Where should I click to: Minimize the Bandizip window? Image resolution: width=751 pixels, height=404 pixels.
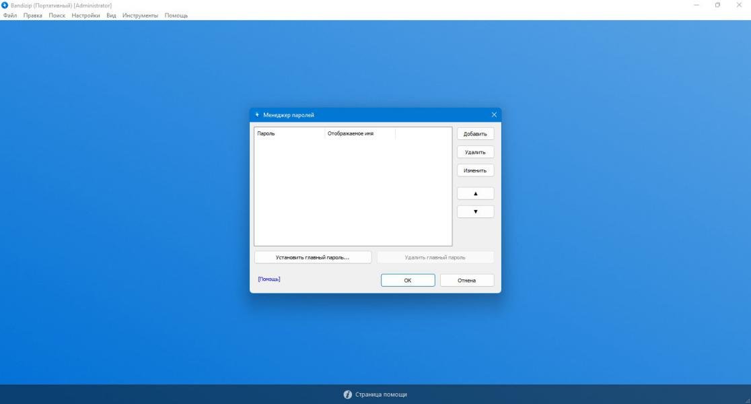tap(696, 5)
